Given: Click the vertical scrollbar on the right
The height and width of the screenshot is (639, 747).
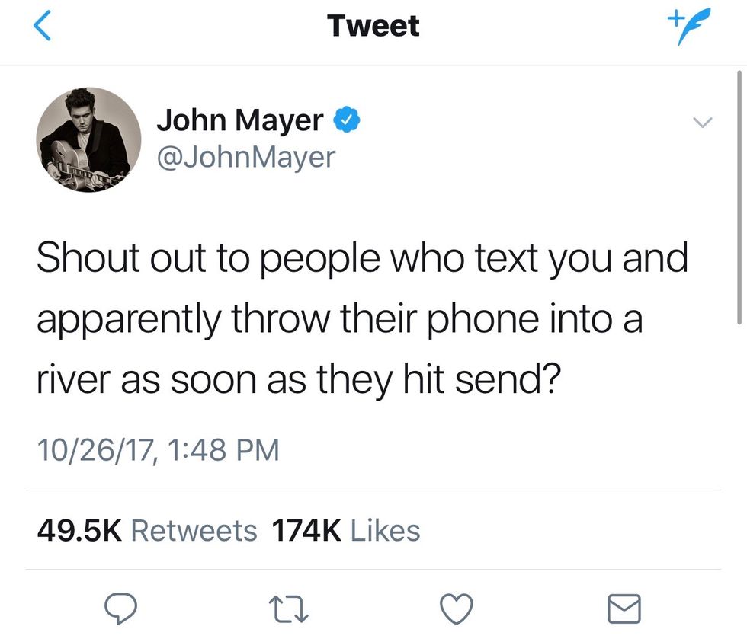Looking at the screenshot, I should click(739, 197).
